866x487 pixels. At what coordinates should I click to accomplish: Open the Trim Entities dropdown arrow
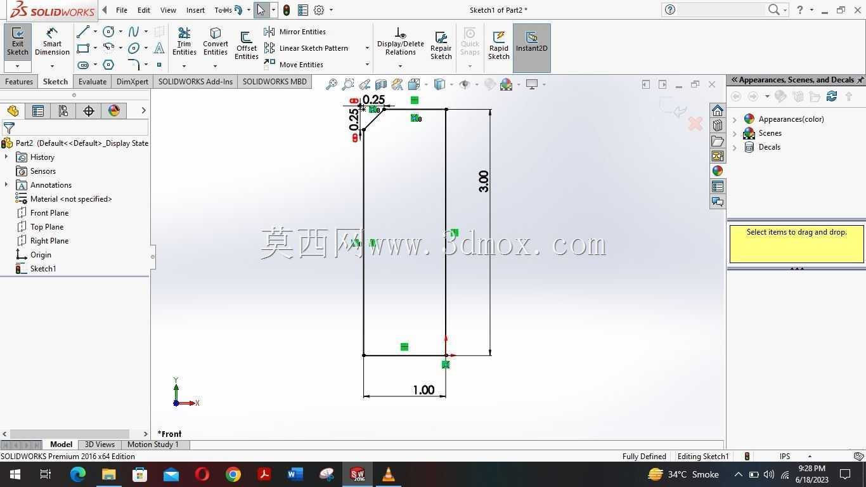click(184, 66)
